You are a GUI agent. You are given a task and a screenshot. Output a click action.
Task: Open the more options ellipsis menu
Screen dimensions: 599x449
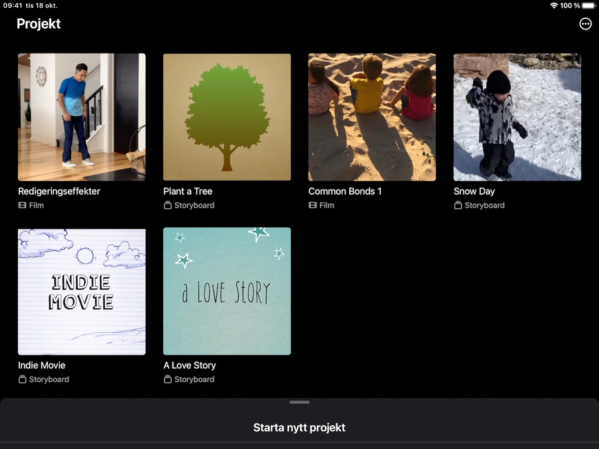click(x=585, y=24)
